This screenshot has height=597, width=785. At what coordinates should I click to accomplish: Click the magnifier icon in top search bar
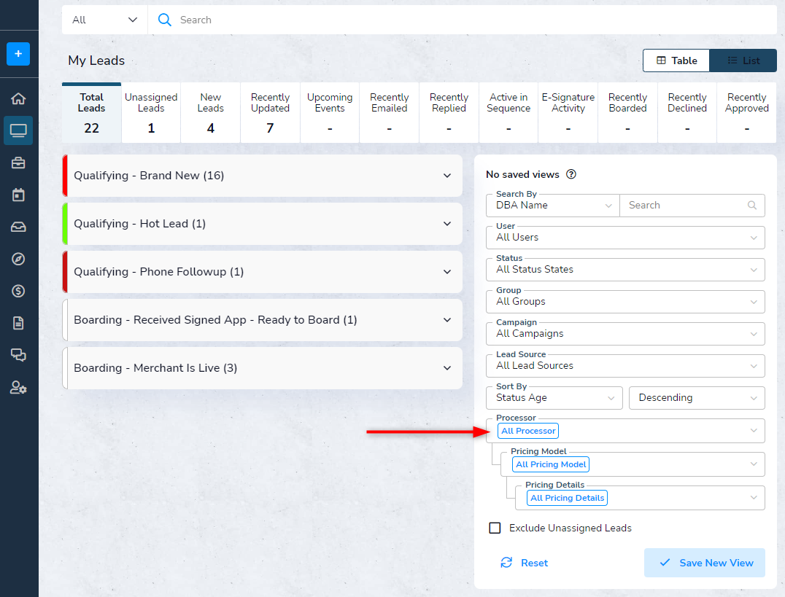164,20
